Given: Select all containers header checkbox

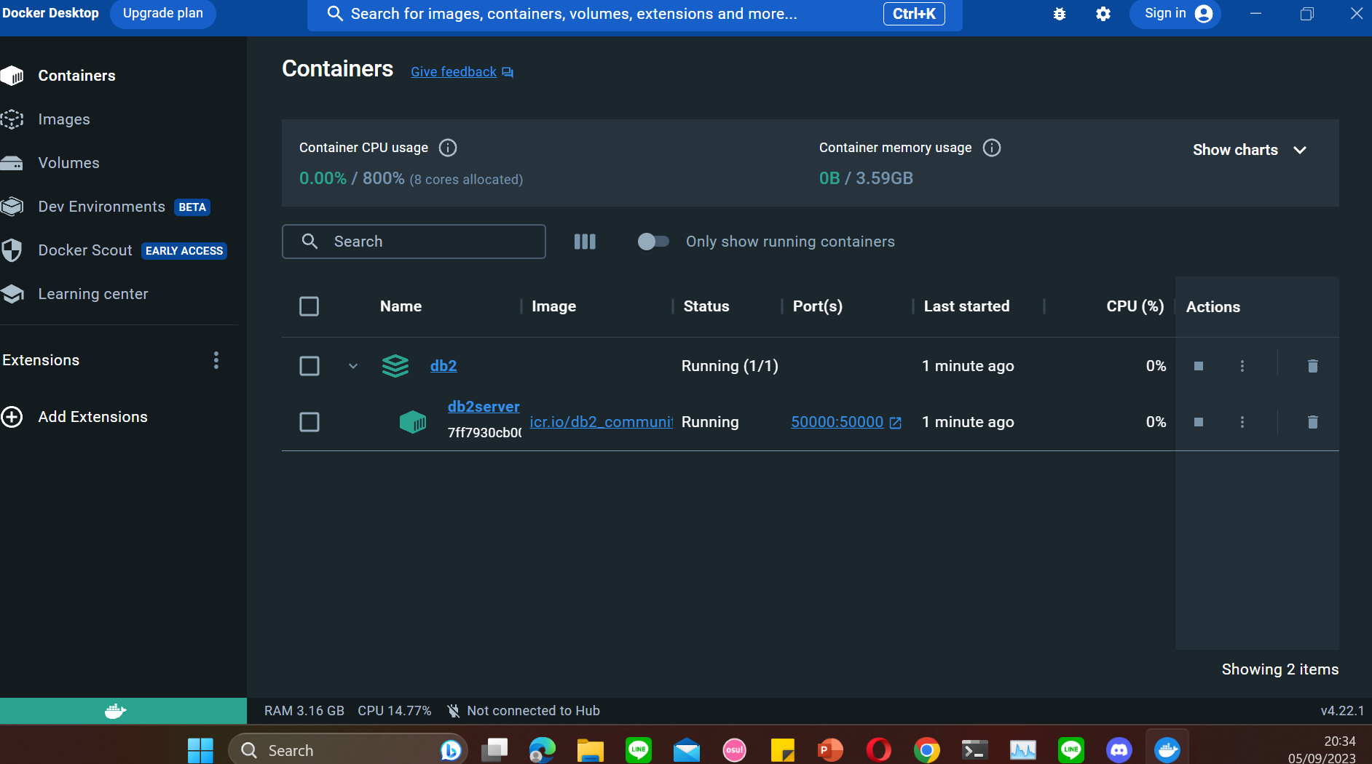Looking at the screenshot, I should [310, 306].
